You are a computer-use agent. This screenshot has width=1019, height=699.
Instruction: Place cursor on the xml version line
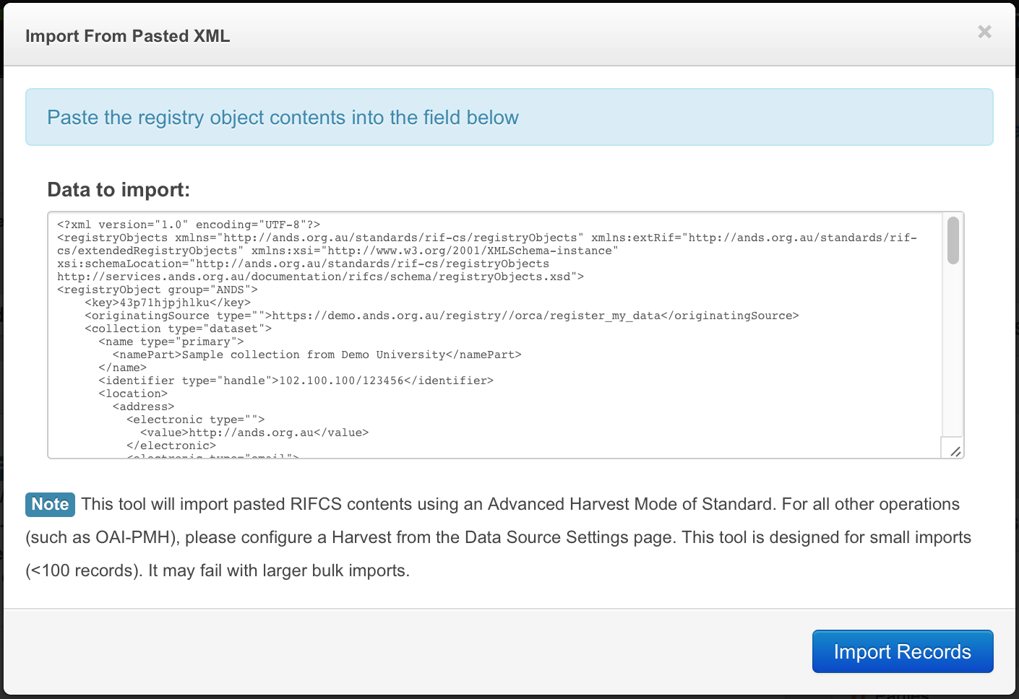tap(189, 225)
